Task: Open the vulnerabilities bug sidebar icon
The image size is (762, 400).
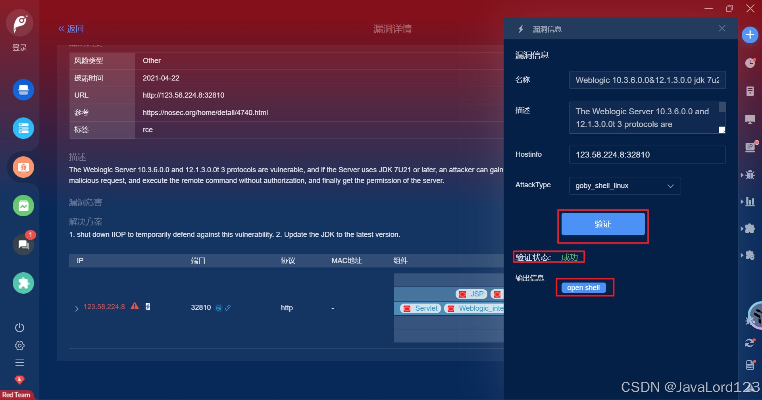Action: click(23, 167)
